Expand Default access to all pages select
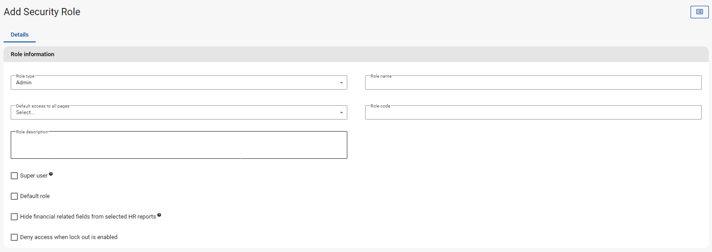This screenshot has height=252, width=712. pos(174,113)
